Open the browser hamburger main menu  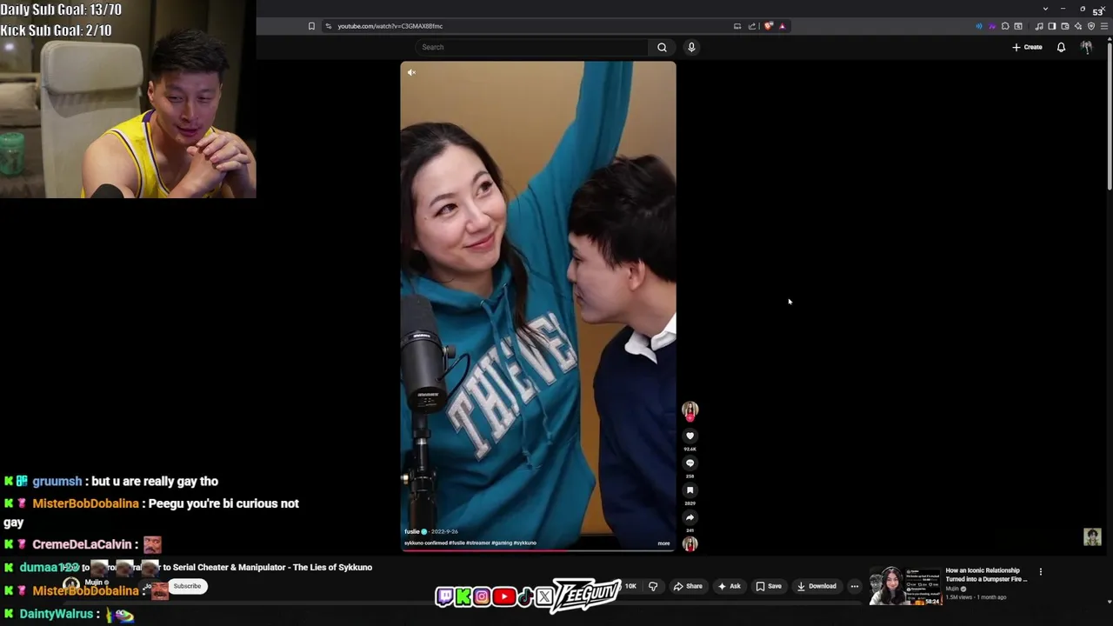pyautogui.click(x=1104, y=26)
